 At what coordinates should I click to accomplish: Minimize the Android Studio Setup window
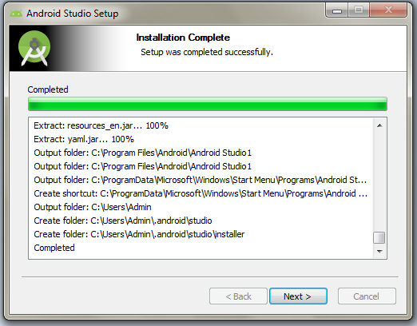tap(337, 11)
